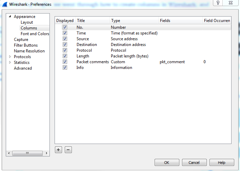The image size is (240, 171).
Task: Open the Advanced preferences page
Action: 23,68
